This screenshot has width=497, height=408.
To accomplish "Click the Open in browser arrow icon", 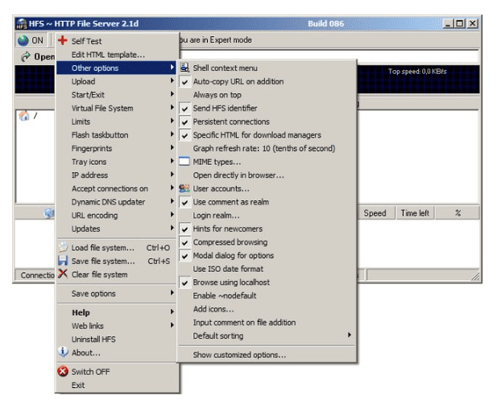I will (25, 56).
